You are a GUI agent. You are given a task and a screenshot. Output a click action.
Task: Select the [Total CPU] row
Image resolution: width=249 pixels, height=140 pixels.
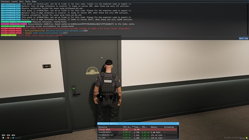click(x=137, y=130)
